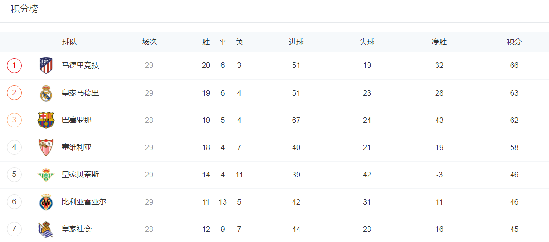Click the 积分榜 section title
The image size is (549, 242).
(x=25, y=9)
